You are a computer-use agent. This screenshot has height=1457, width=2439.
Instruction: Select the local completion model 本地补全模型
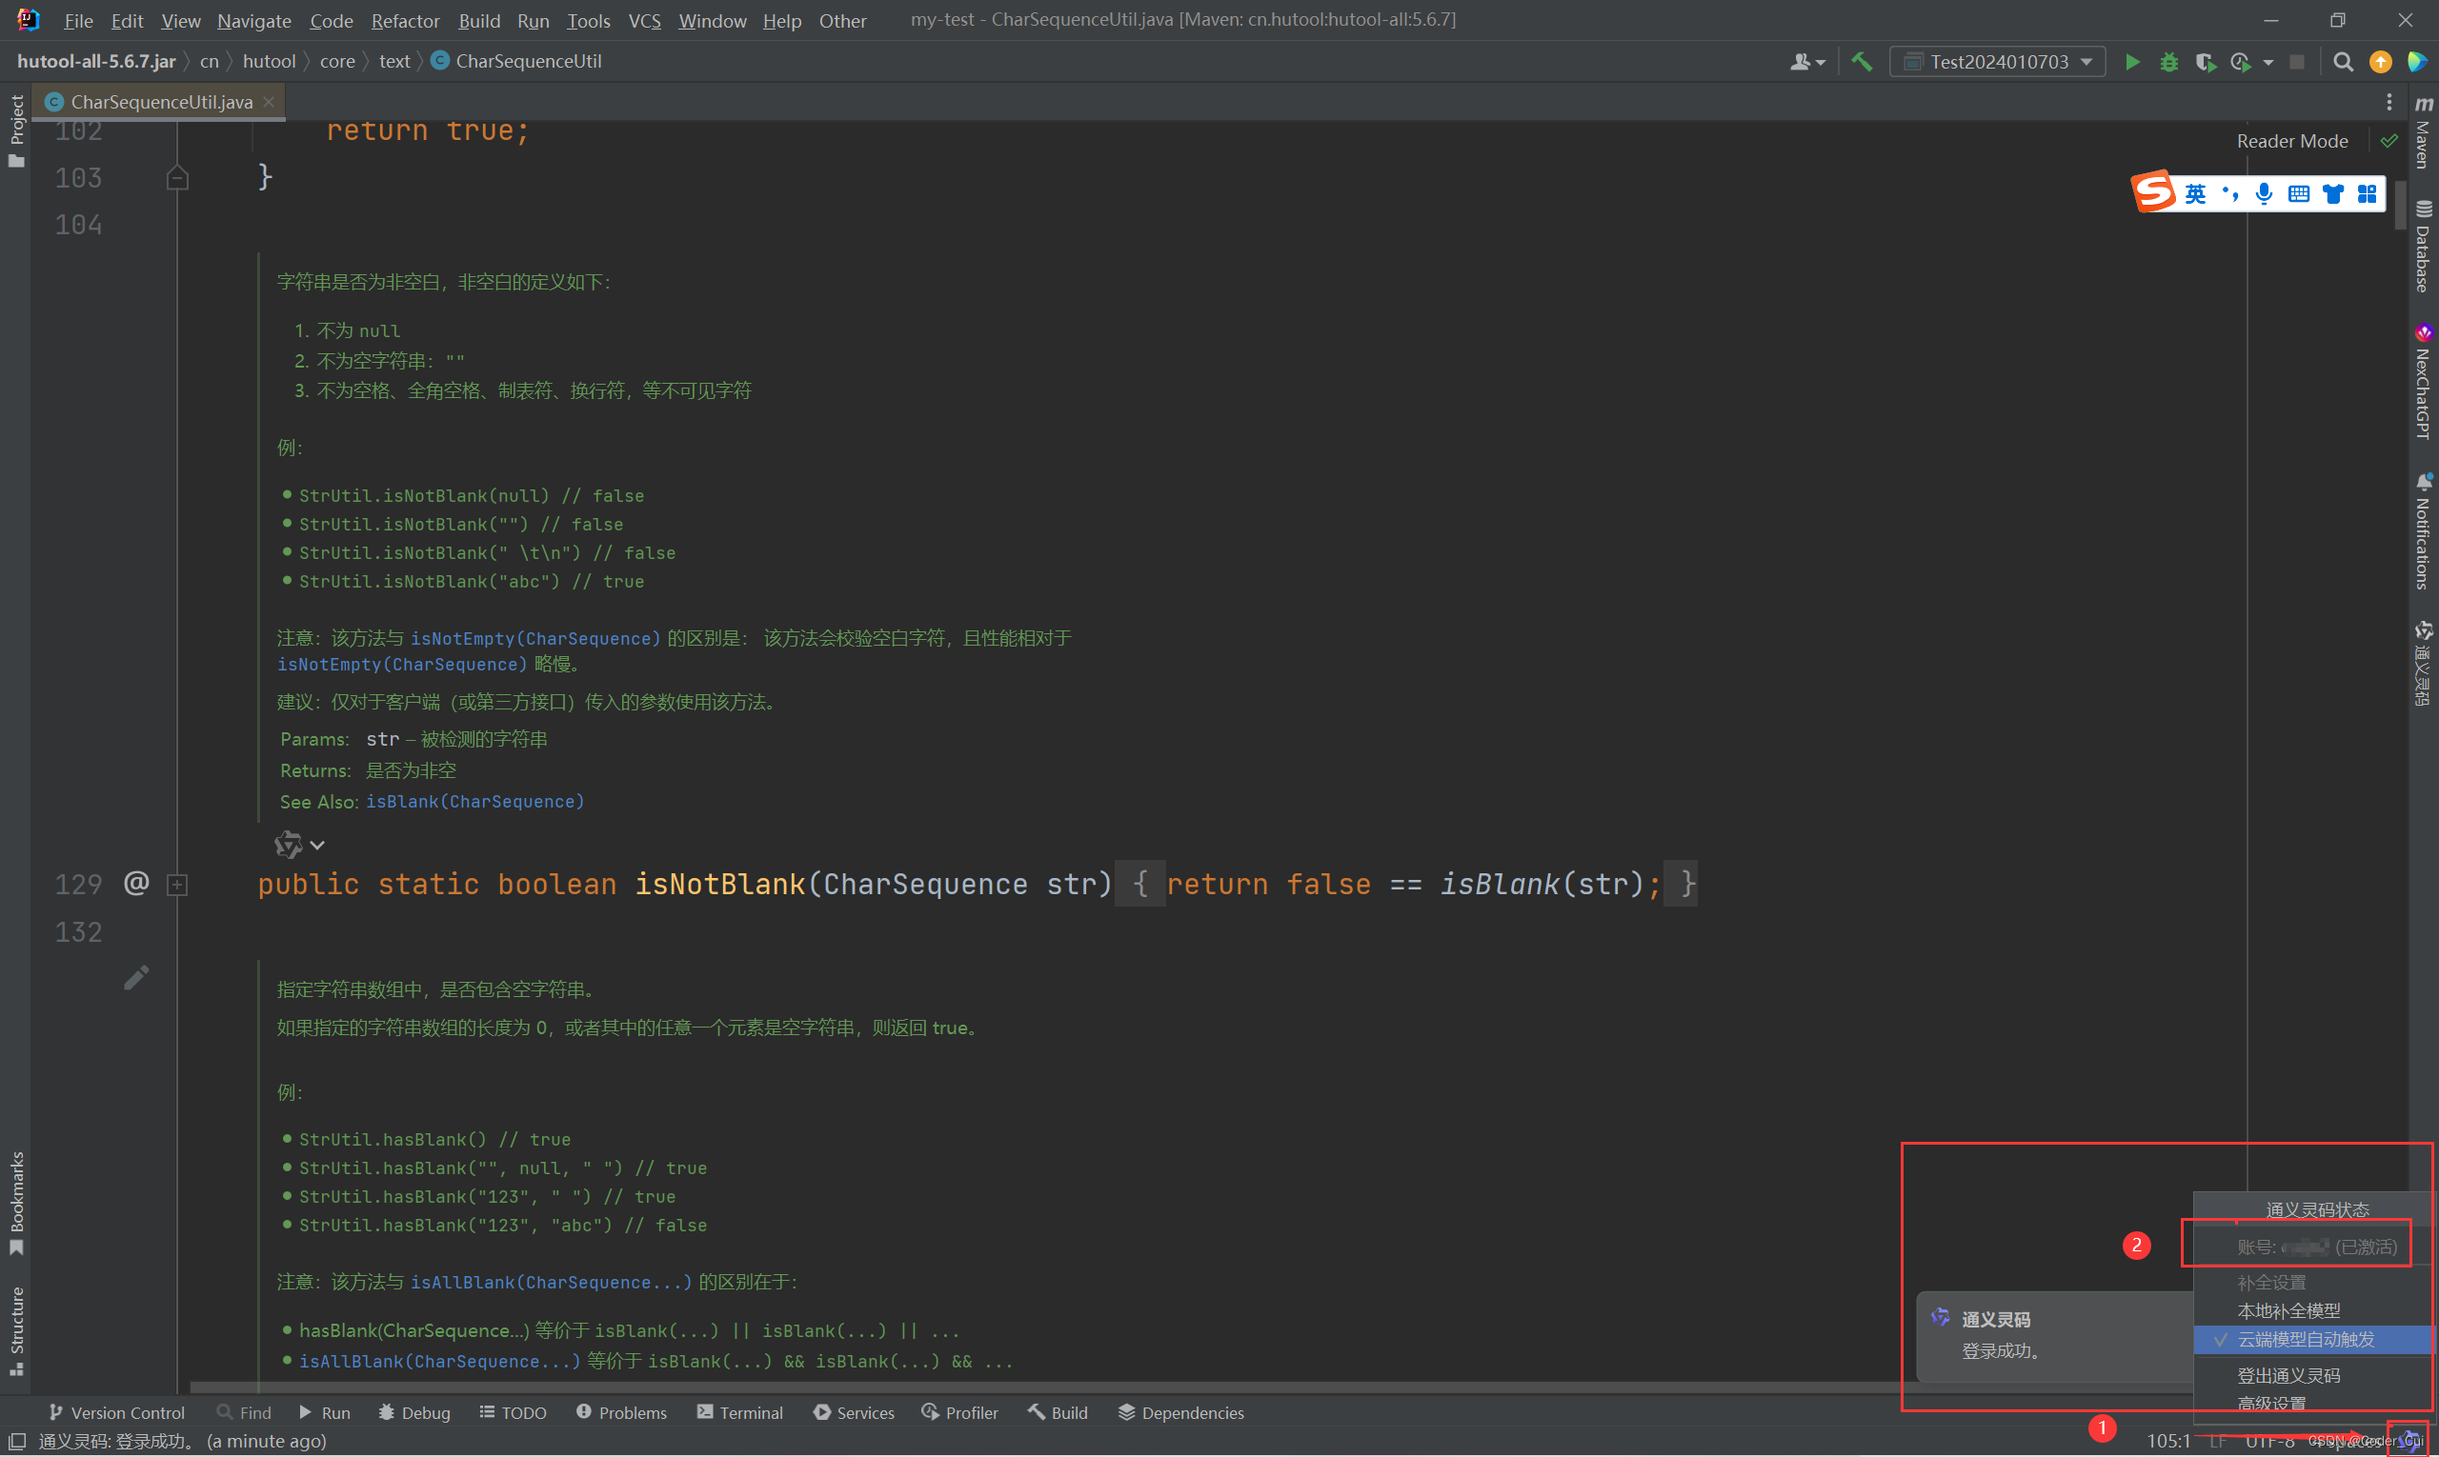(x=2288, y=1310)
